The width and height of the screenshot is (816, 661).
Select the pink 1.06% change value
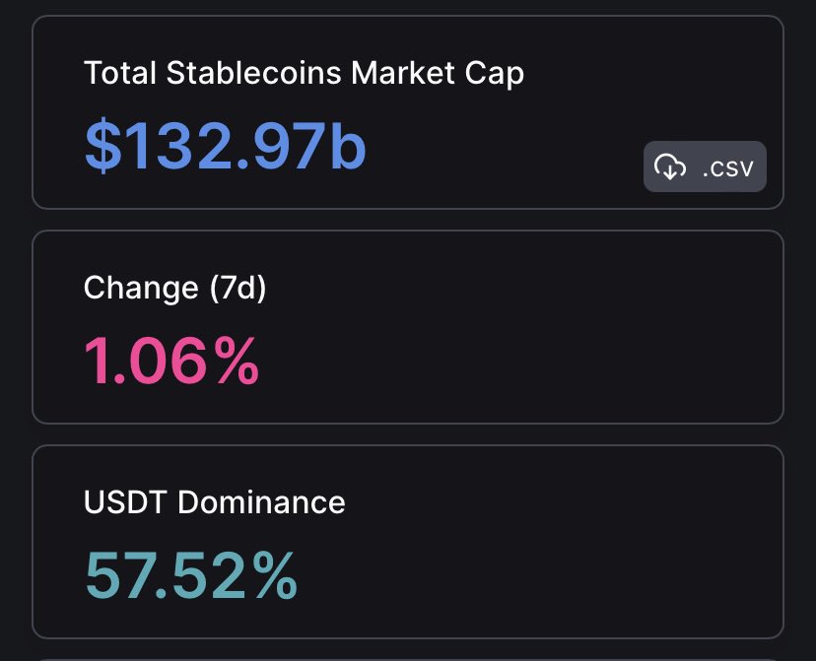172,361
